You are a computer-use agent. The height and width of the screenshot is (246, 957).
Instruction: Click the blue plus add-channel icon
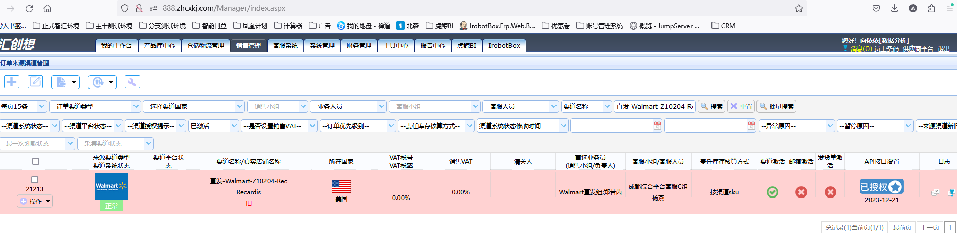click(x=12, y=82)
